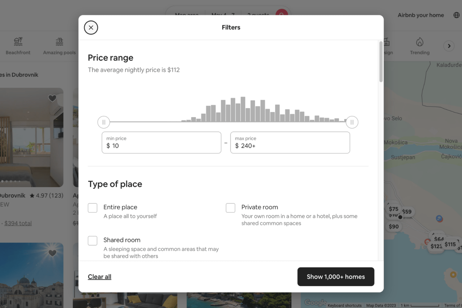
Task: Click the Show 1,000+ homes button
Action: pos(336,277)
